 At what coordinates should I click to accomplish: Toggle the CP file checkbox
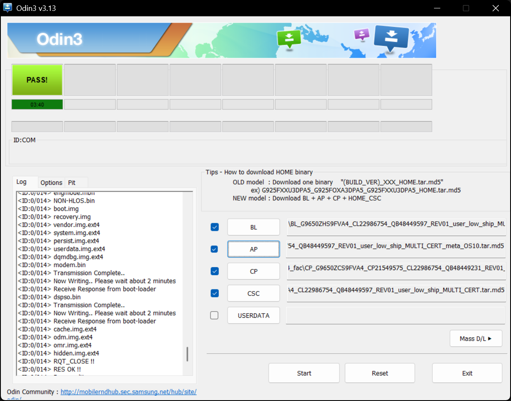214,271
